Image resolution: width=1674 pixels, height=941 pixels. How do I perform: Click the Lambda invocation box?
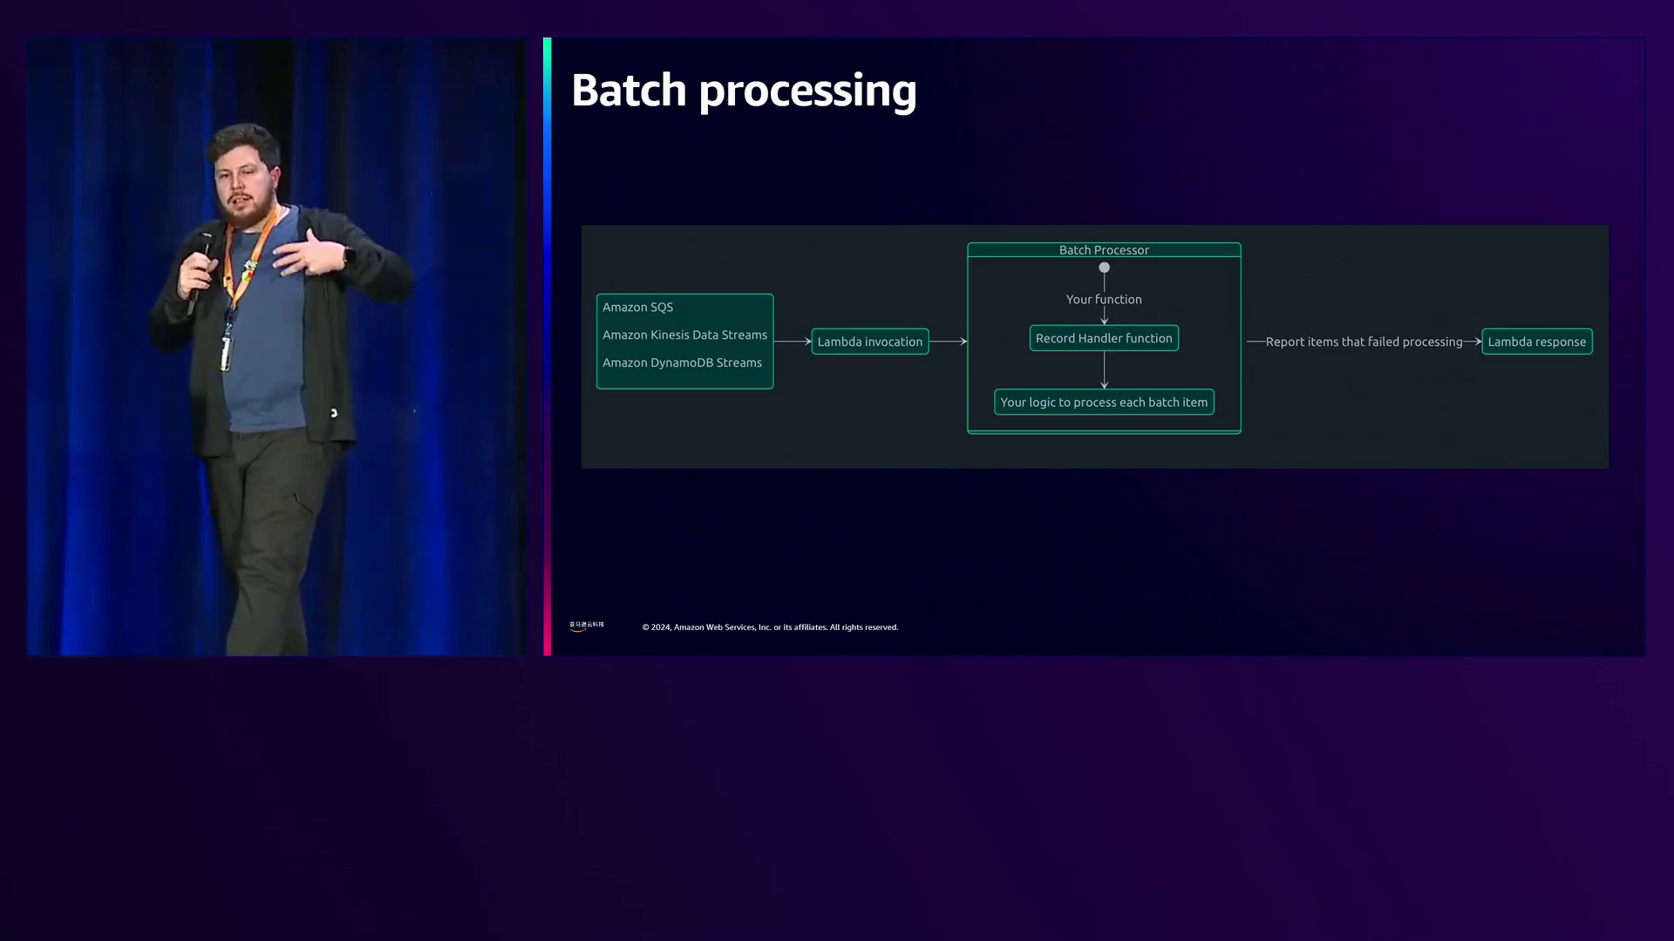point(870,342)
